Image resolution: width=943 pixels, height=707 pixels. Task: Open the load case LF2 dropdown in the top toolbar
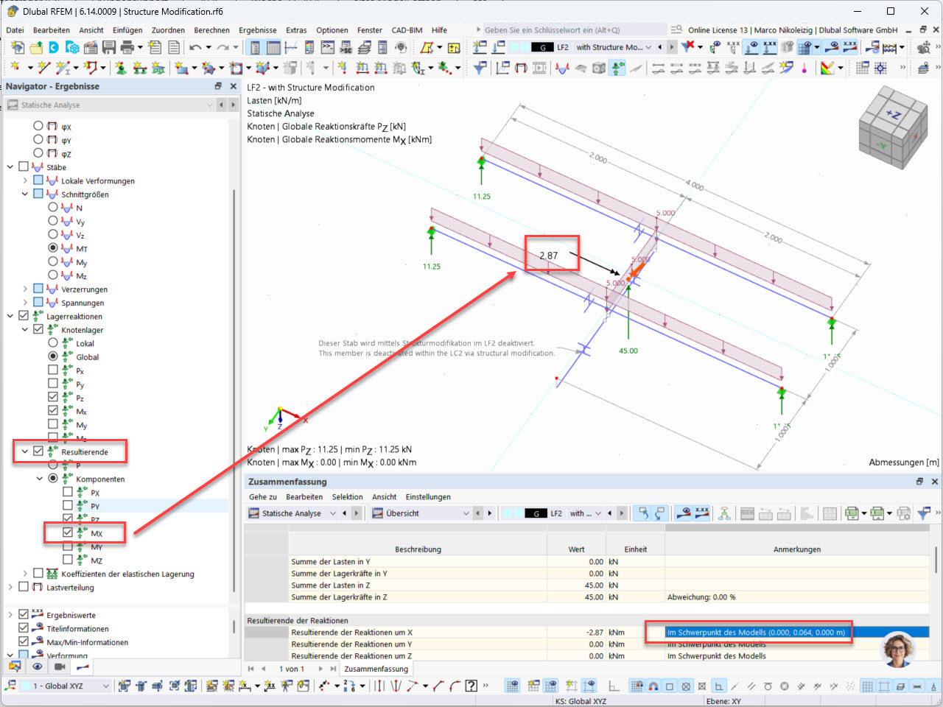click(648, 47)
